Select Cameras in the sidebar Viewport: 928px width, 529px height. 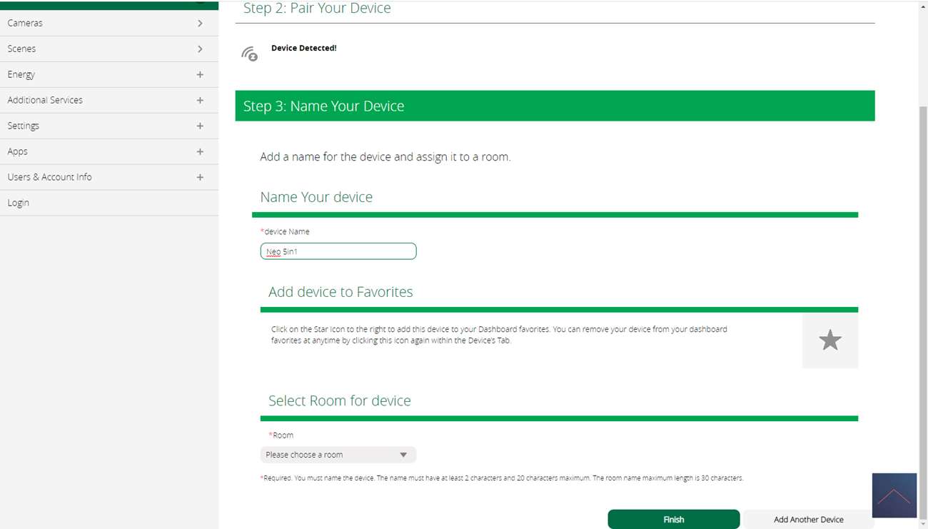tap(25, 24)
